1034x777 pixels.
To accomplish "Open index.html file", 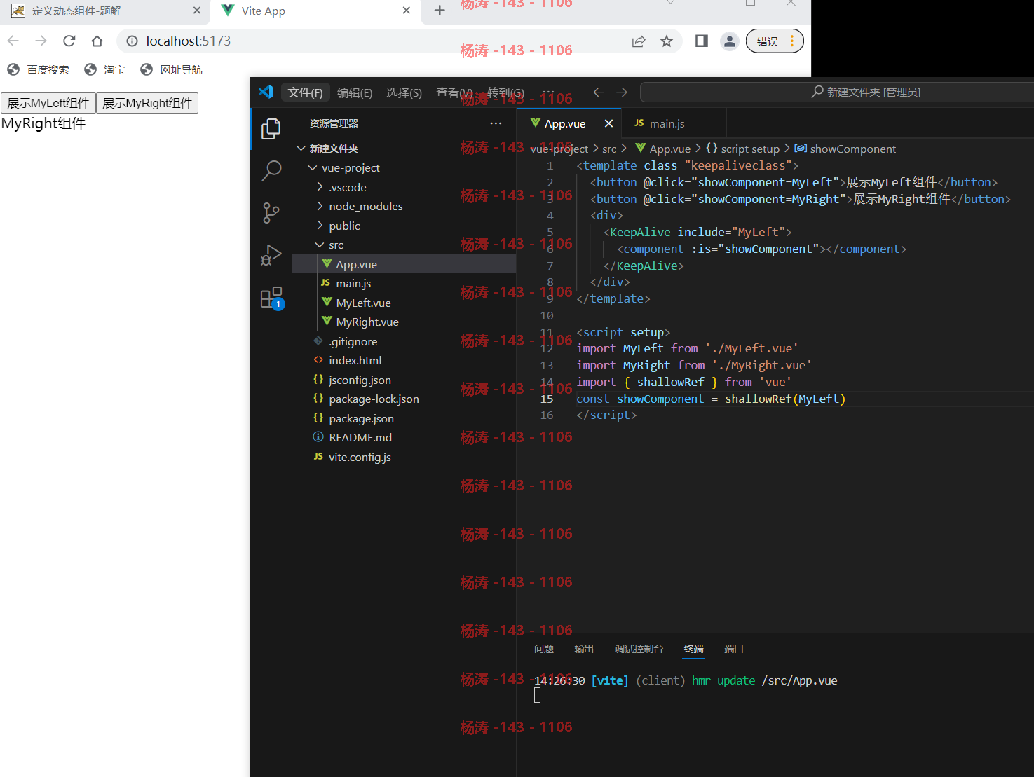I will pos(404,361).
